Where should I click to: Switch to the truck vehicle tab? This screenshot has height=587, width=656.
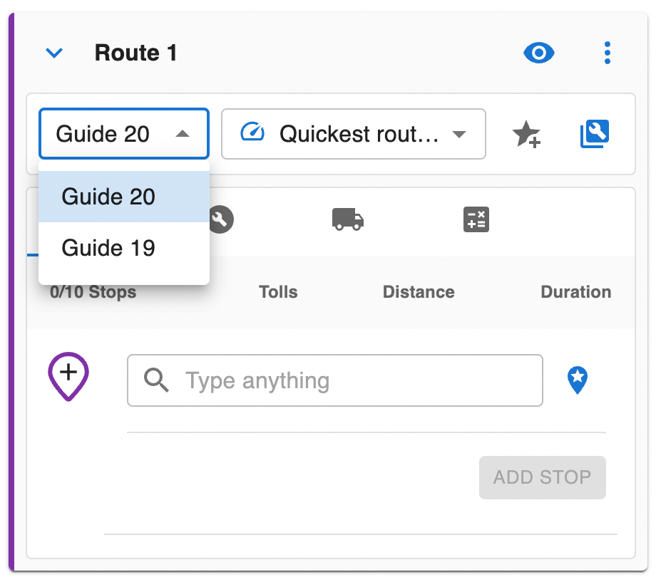tap(348, 219)
